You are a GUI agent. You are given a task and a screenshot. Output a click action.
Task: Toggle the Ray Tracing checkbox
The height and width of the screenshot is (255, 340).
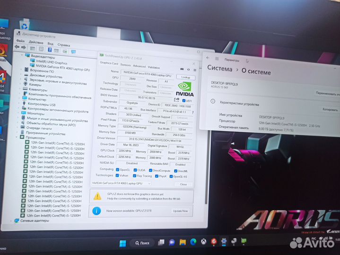pyautogui.click(x=135, y=176)
